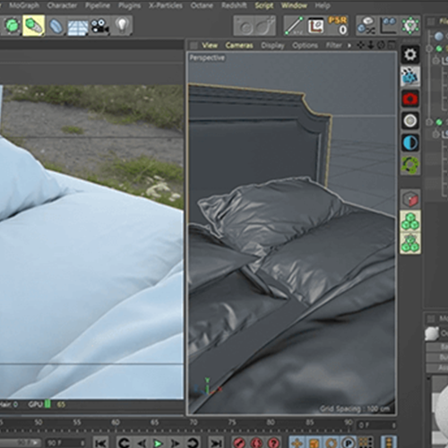448x448 pixels.
Task: Click the green spheres cluster icon
Action: (410, 221)
